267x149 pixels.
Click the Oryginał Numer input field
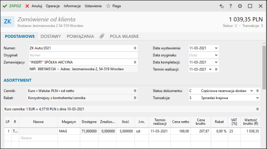[x=83, y=55]
